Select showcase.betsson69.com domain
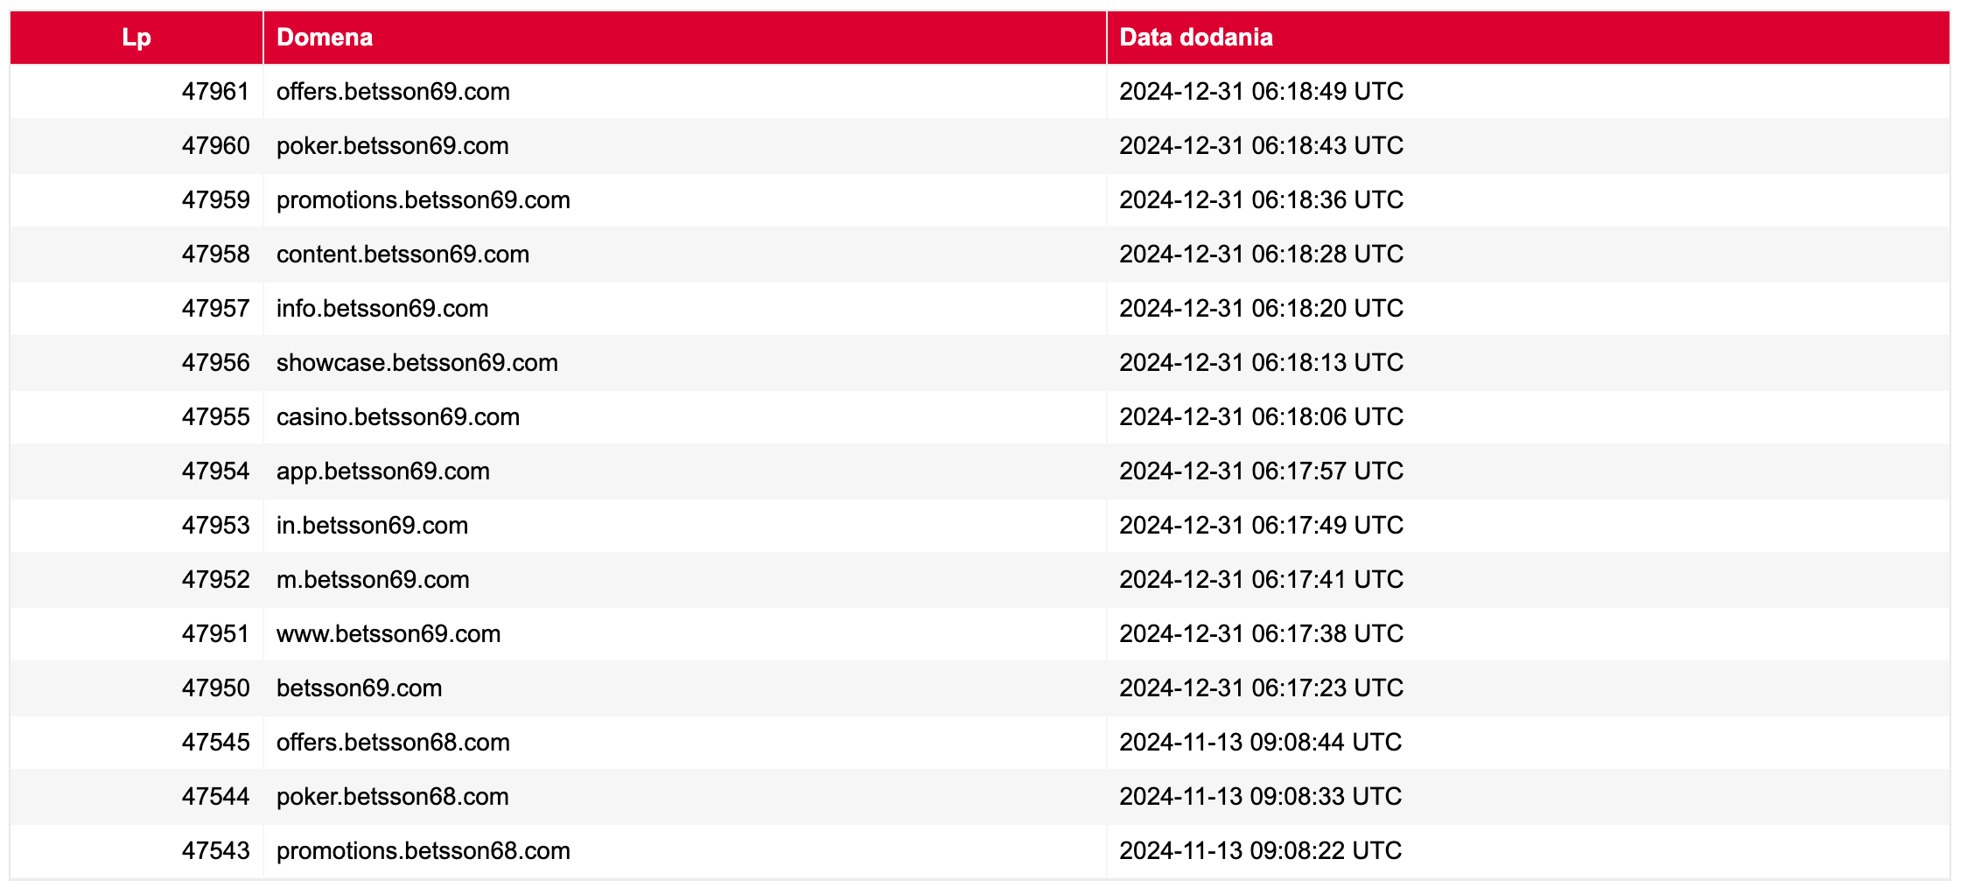This screenshot has height=894, width=1967. click(416, 363)
